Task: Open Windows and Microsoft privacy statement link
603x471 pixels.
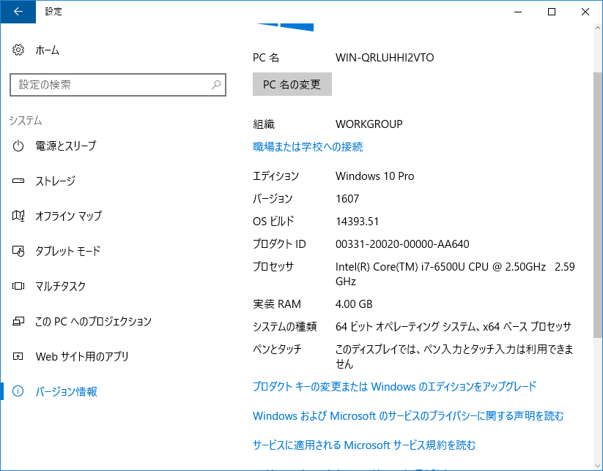Action: [x=408, y=415]
